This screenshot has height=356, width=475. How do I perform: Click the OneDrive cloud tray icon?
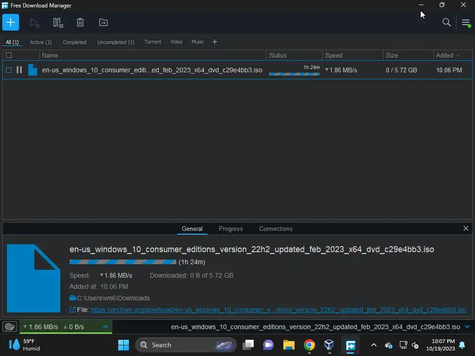389,345
